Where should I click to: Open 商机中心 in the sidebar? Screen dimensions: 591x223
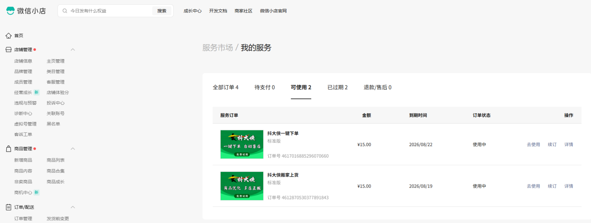point(23,192)
